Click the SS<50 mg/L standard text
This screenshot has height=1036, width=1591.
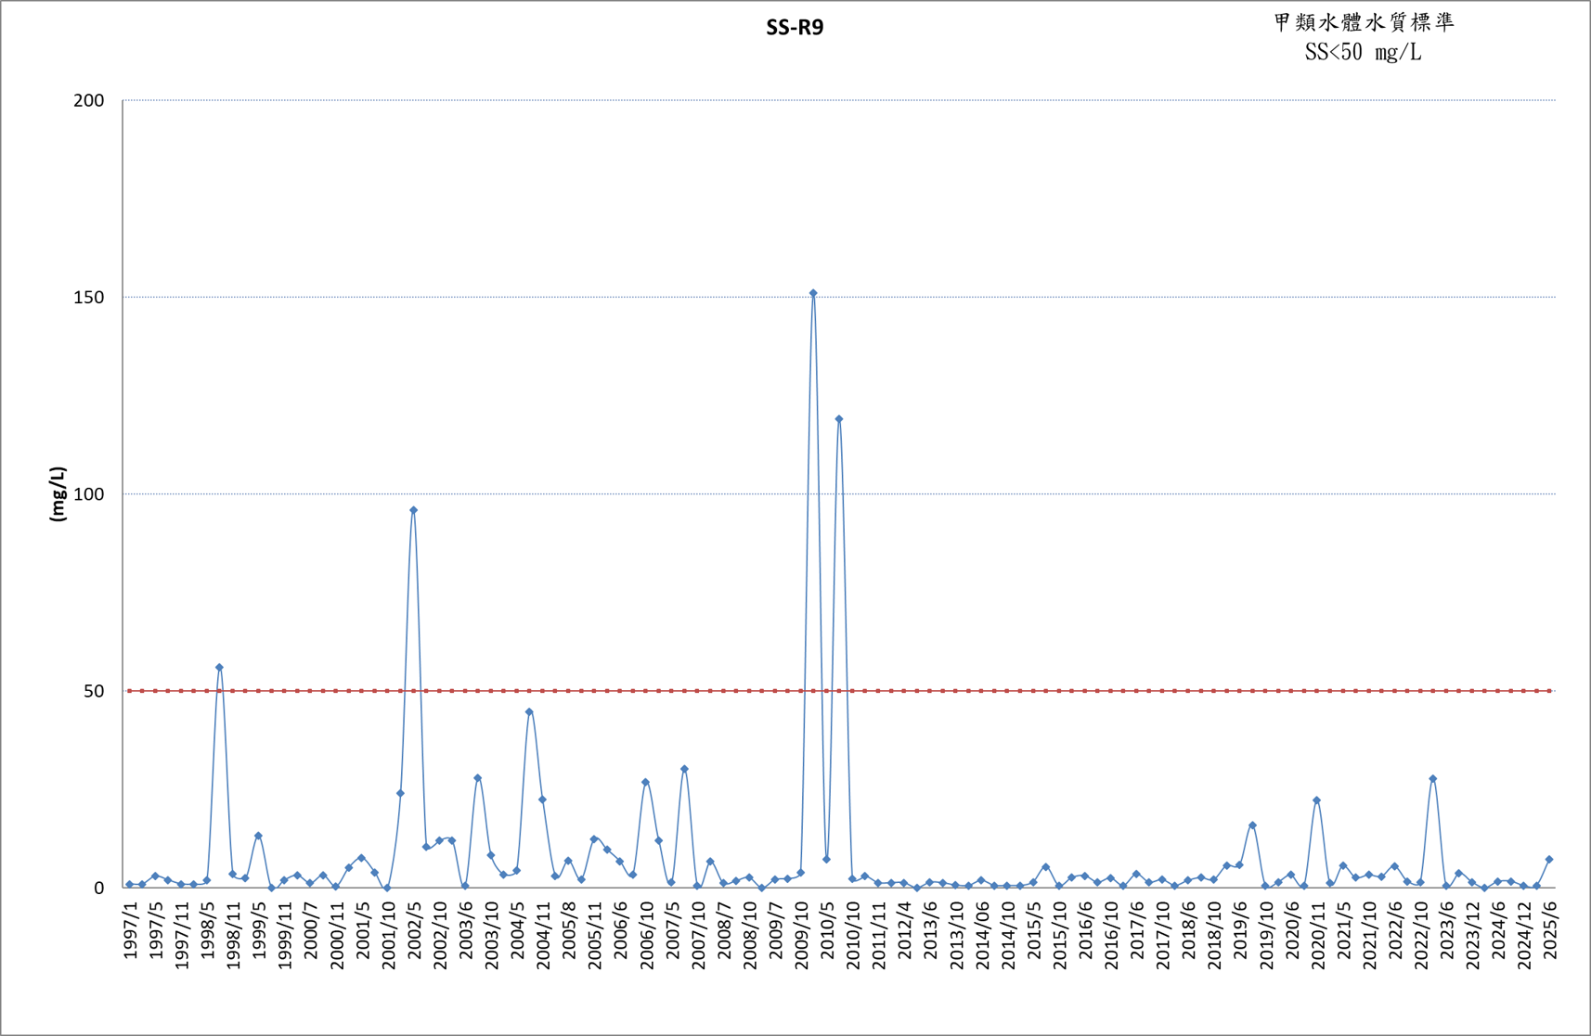(x=1363, y=53)
